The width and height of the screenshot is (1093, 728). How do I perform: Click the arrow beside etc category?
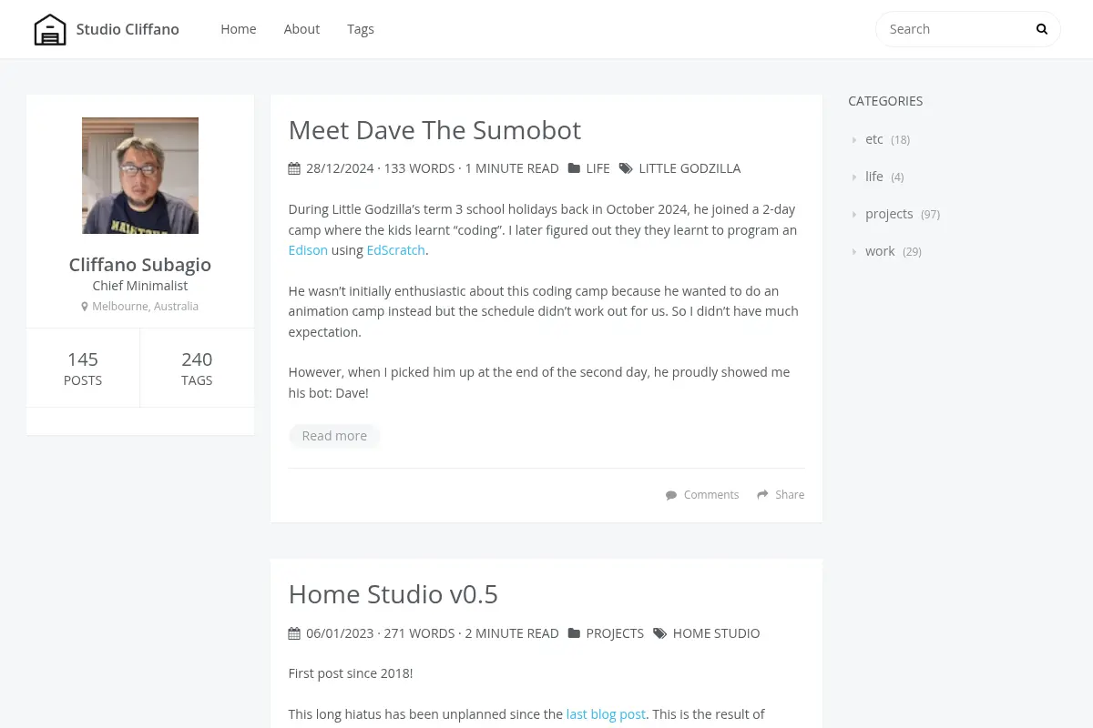pyautogui.click(x=854, y=140)
